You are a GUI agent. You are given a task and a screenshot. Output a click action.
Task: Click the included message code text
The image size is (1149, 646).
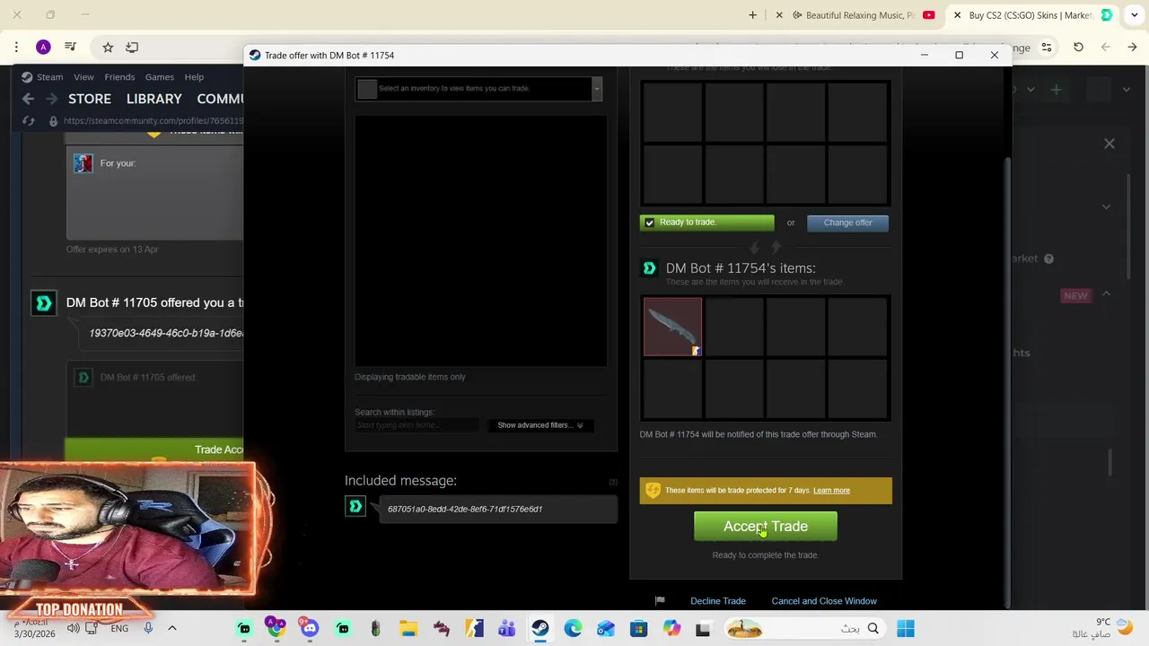465,509
